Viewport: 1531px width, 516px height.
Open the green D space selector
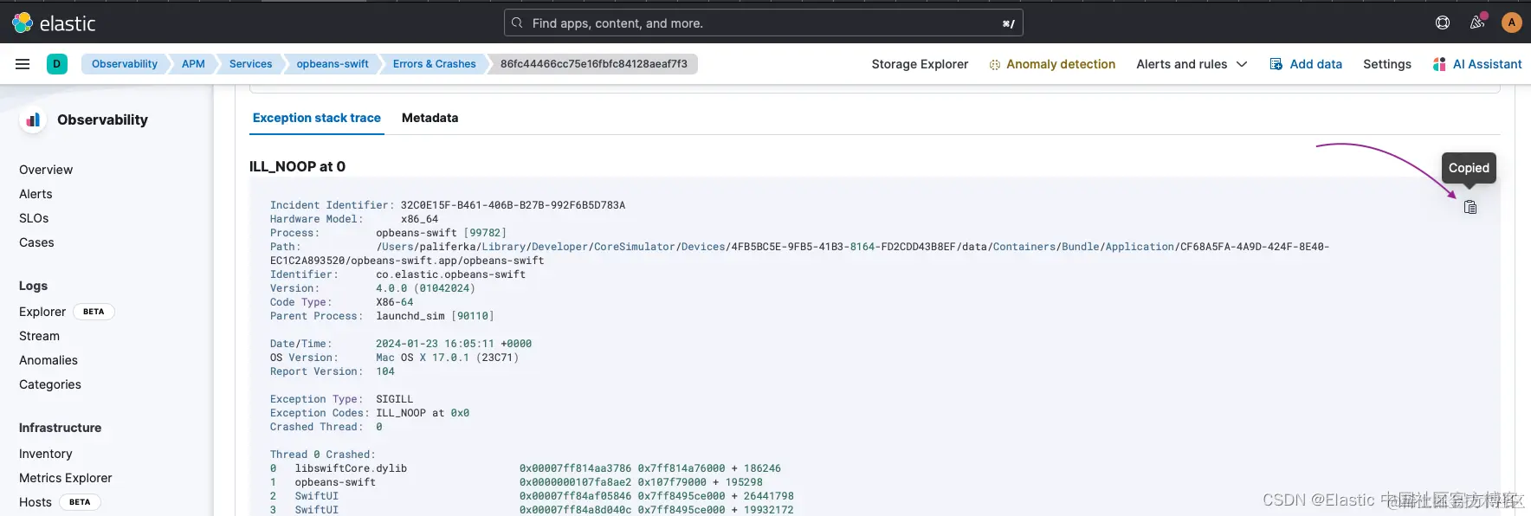(x=57, y=64)
